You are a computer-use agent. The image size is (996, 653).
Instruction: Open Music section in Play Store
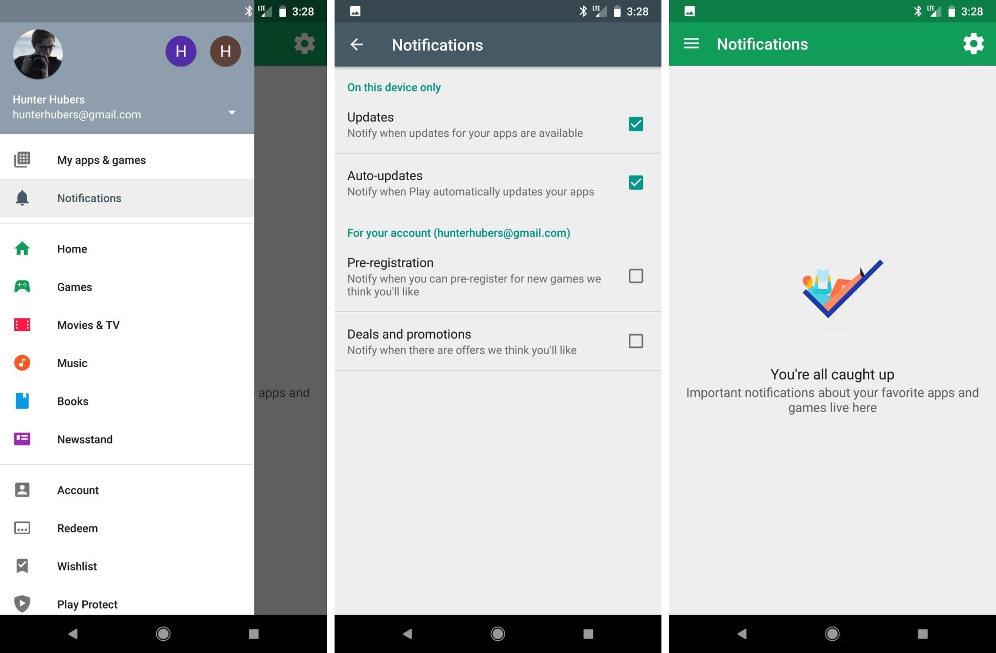pyautogui.click(x=72, y=362)
